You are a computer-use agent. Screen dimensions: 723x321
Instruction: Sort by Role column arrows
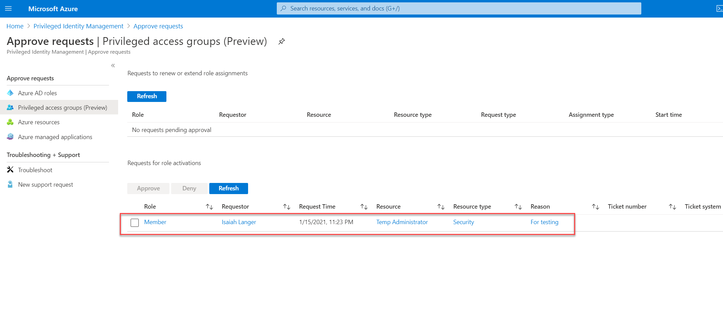[209, 207]
